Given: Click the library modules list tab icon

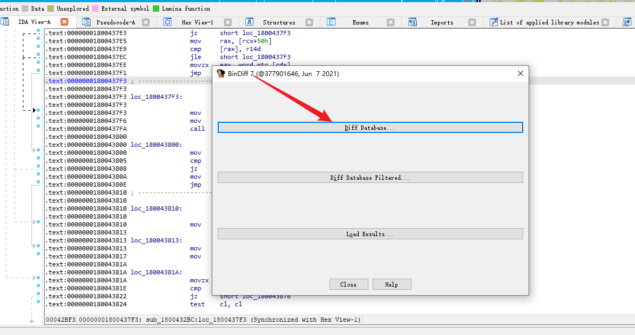Looking at the screenshot, I should (x=493, y=22).
